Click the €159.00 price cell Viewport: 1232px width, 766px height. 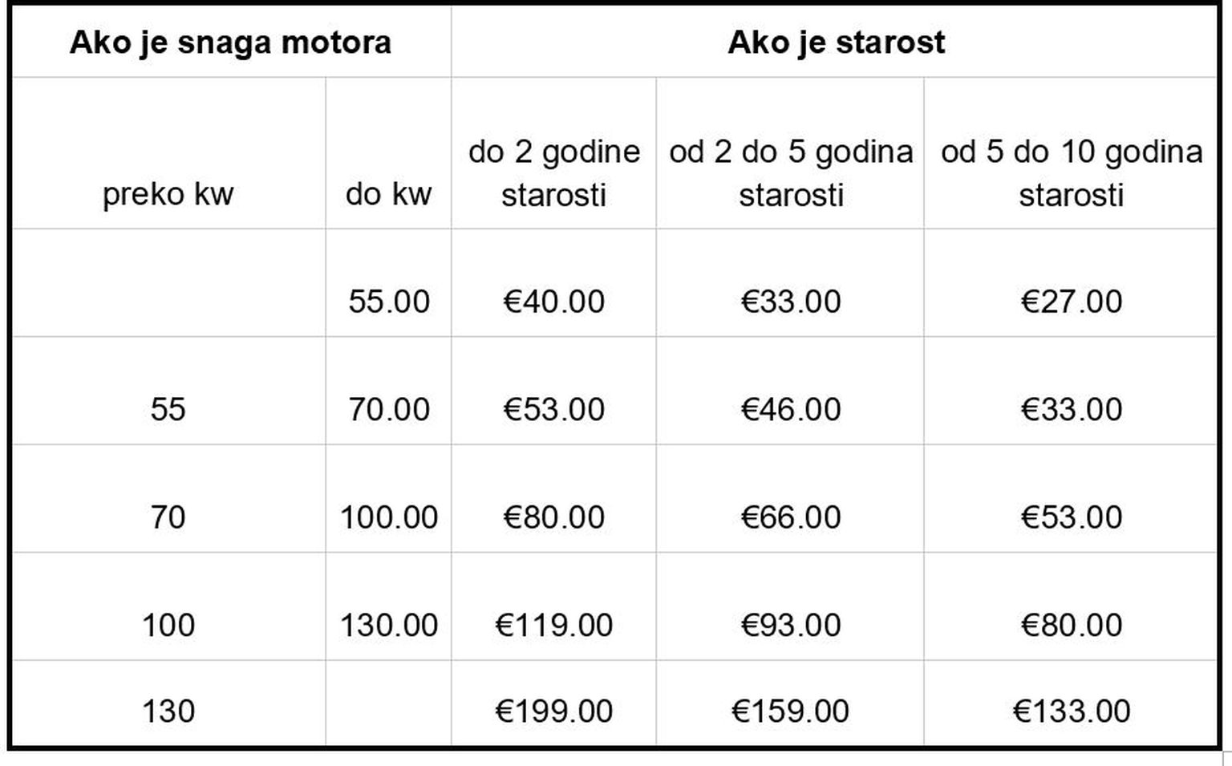click(791, 711)
